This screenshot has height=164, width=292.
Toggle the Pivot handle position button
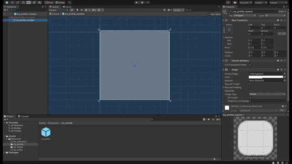coord(49,3)
